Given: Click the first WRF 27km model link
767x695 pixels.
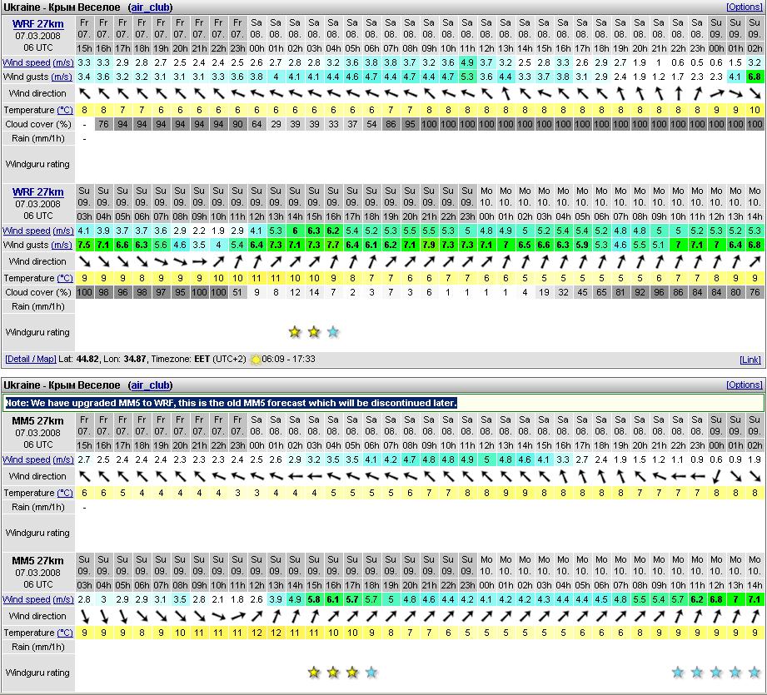Looking at the screenshot, I should click(x=37, y=24).
